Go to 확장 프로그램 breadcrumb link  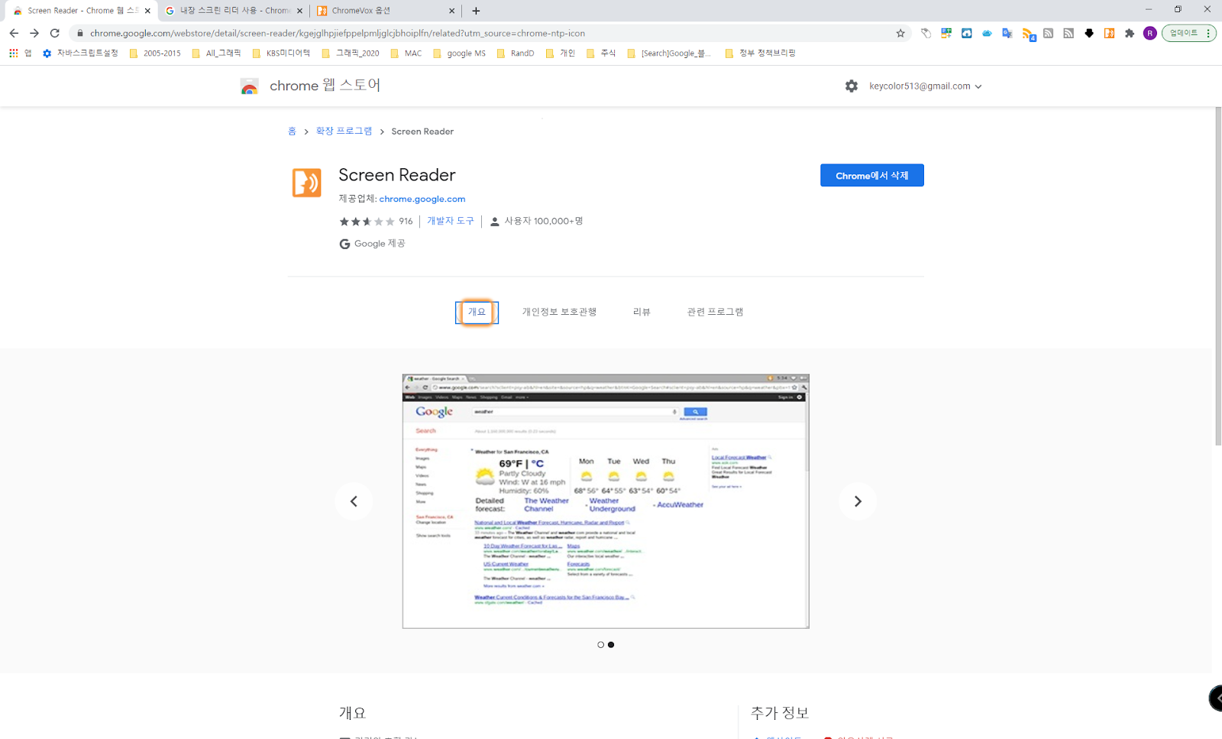pos(344,131)
